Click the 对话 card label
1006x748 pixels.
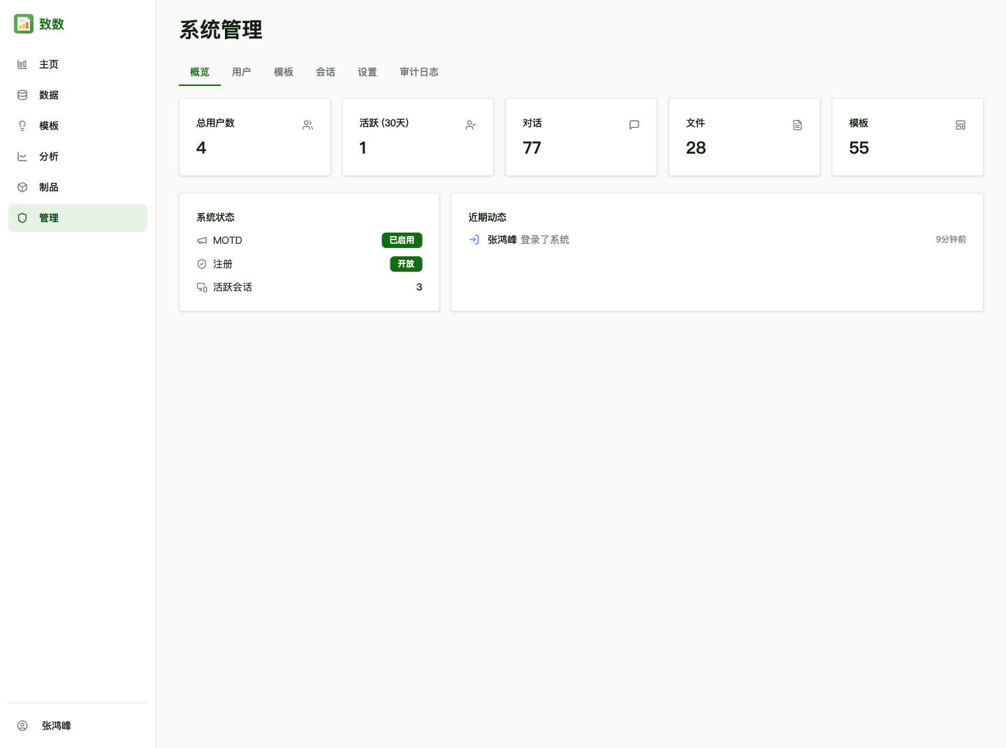pos(532,123)
